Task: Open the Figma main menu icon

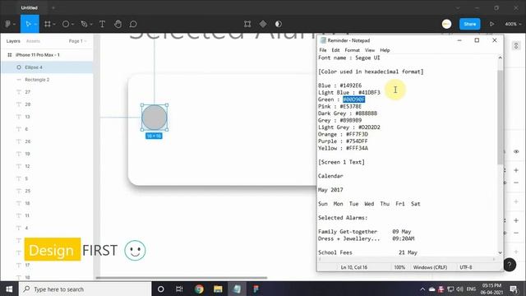Action: [x=7, y=24]
